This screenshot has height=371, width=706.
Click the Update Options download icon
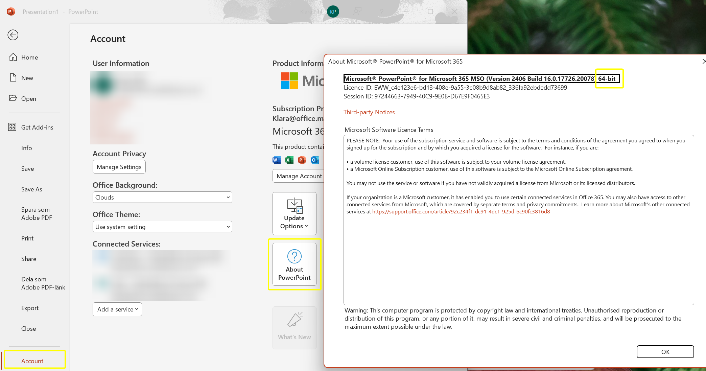coord(295,206)
